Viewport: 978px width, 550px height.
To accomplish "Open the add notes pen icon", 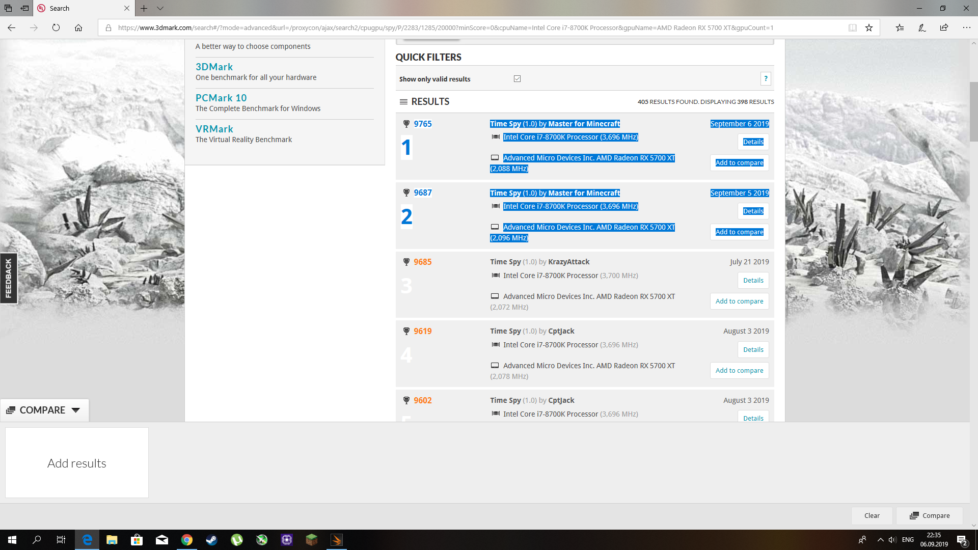I will [922, 28].
